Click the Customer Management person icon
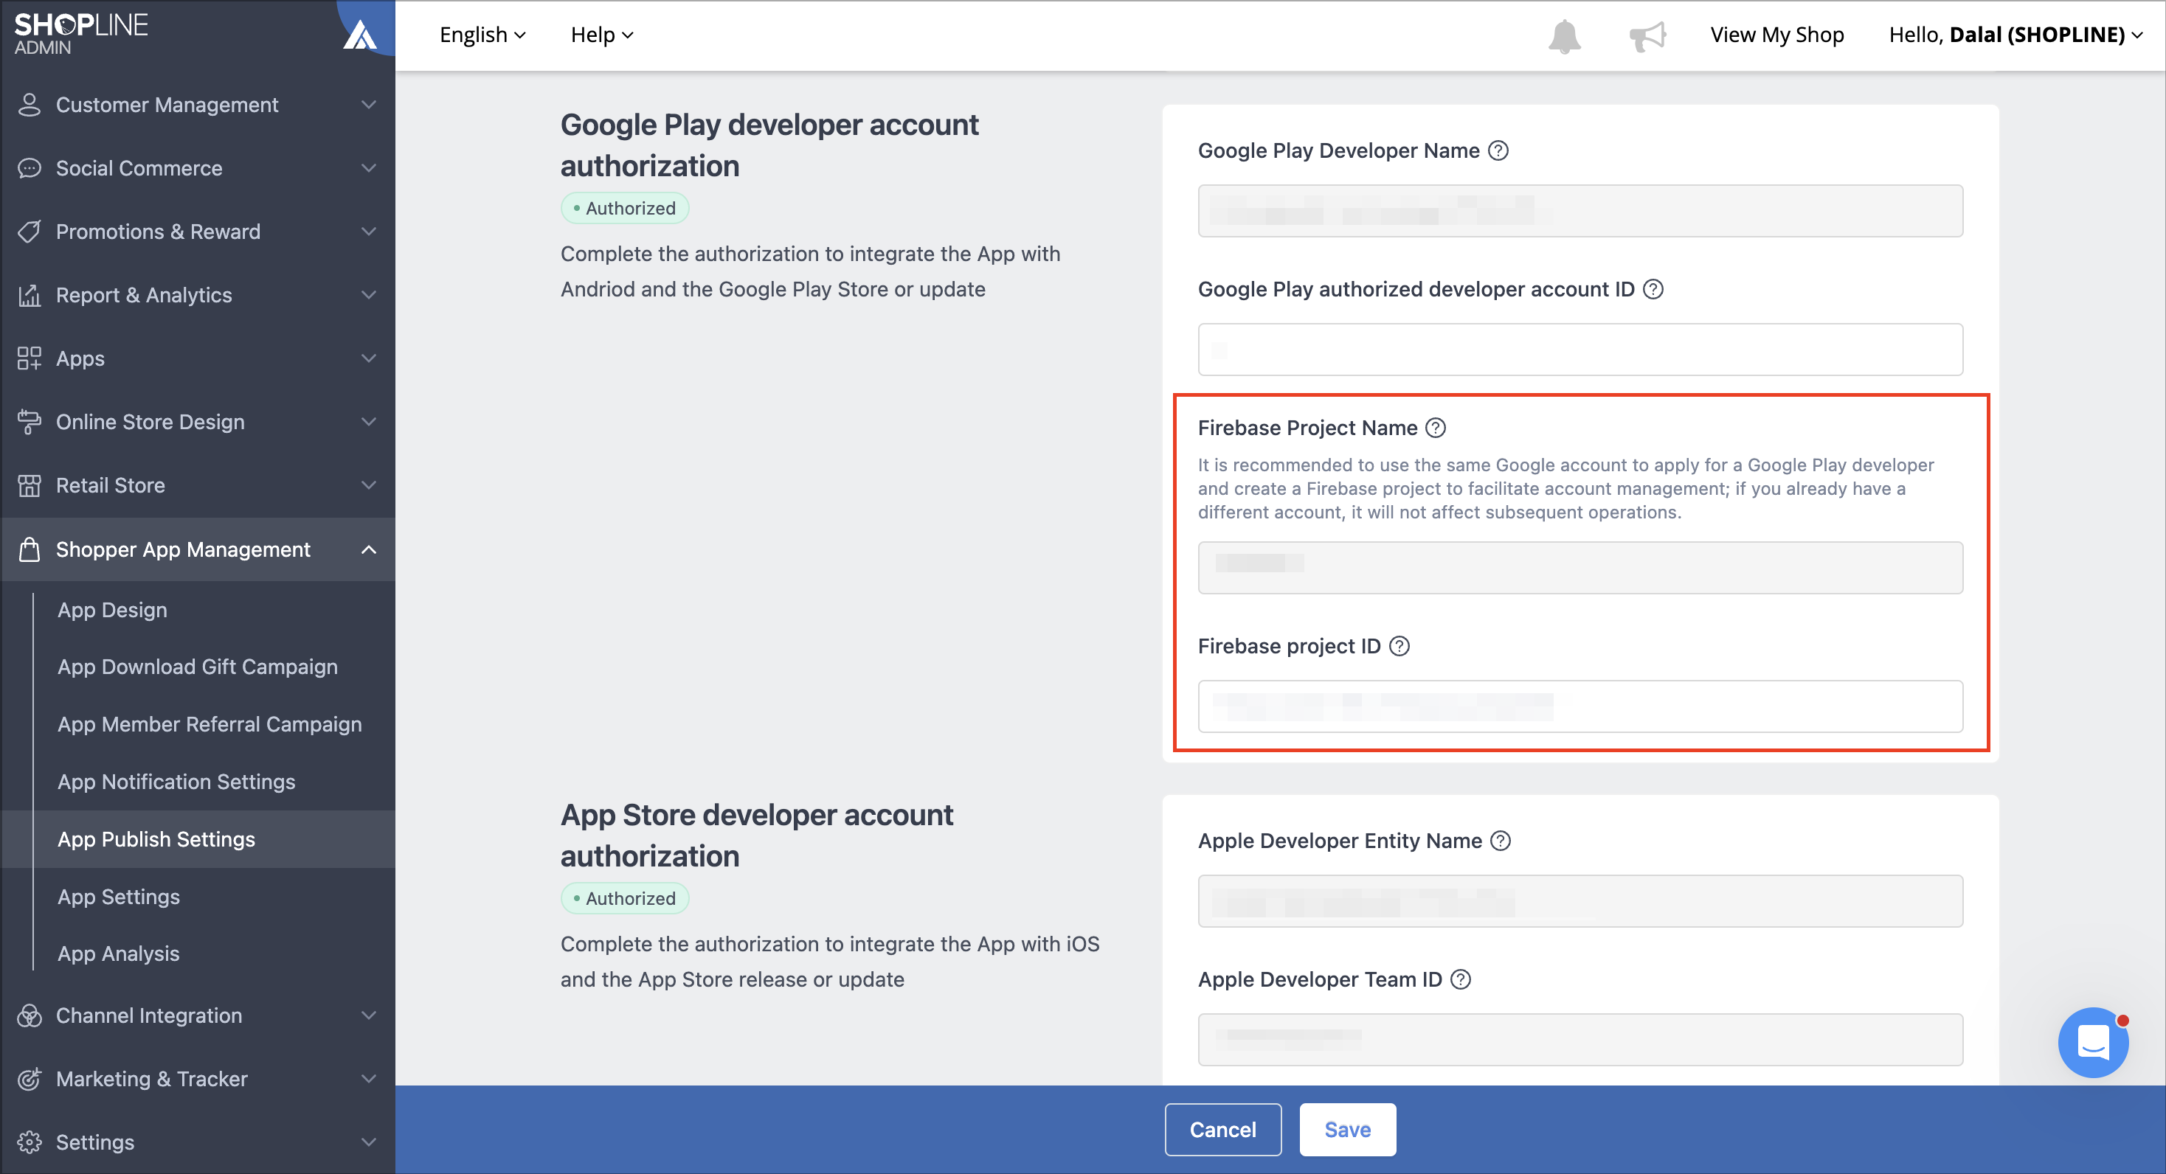This screenshot has width=2166, height=1174. pyautogui.click(x=30, y=104)
